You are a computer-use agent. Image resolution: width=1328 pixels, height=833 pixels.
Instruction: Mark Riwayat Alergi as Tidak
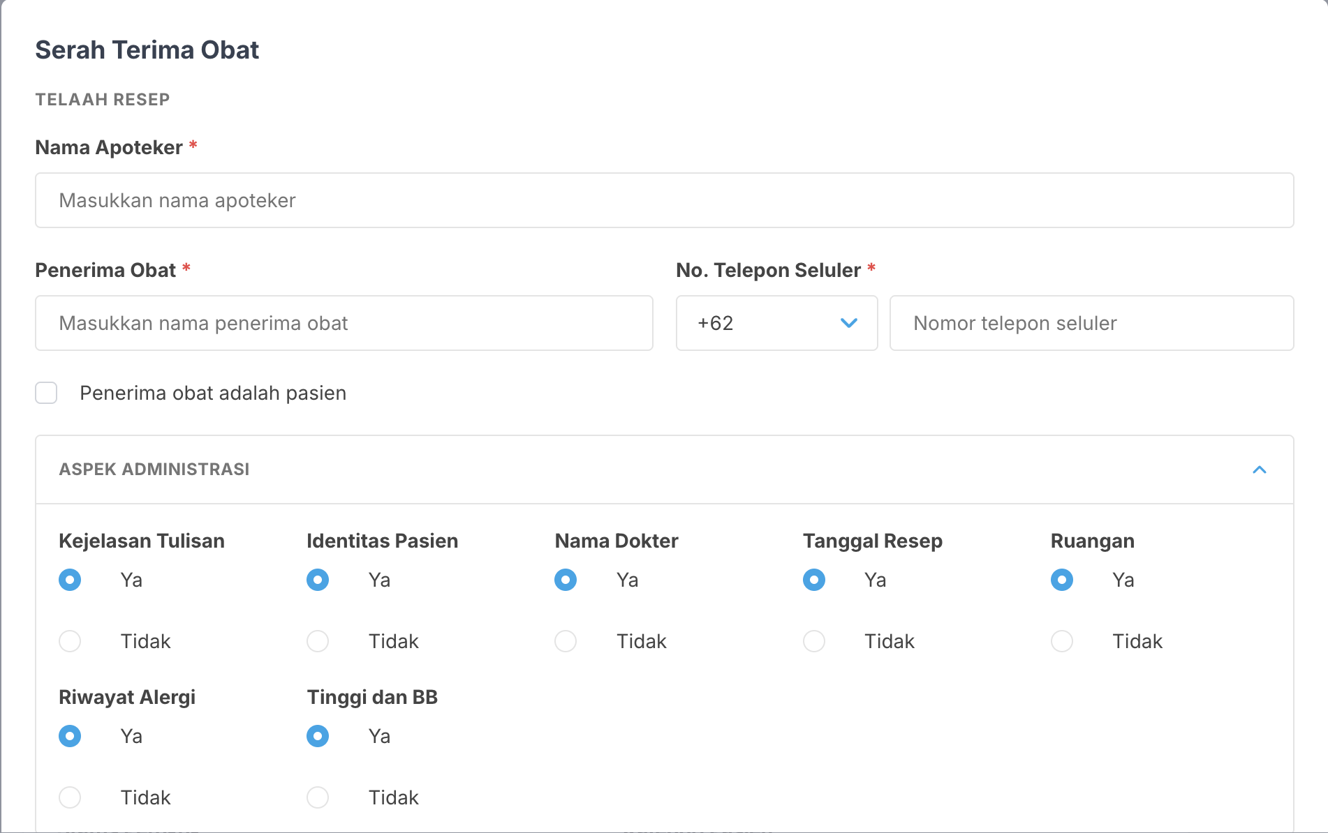click(70, 797)
